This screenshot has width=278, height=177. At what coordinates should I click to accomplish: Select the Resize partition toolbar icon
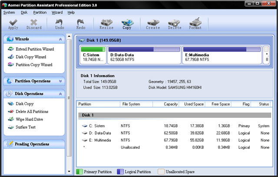coord(106,24)
